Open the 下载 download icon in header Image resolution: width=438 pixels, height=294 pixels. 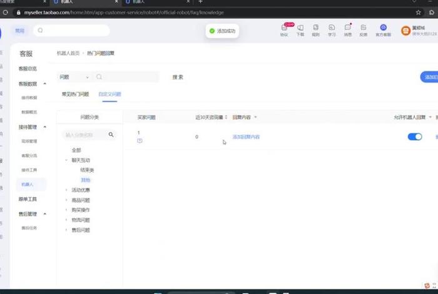coord(300,30)
